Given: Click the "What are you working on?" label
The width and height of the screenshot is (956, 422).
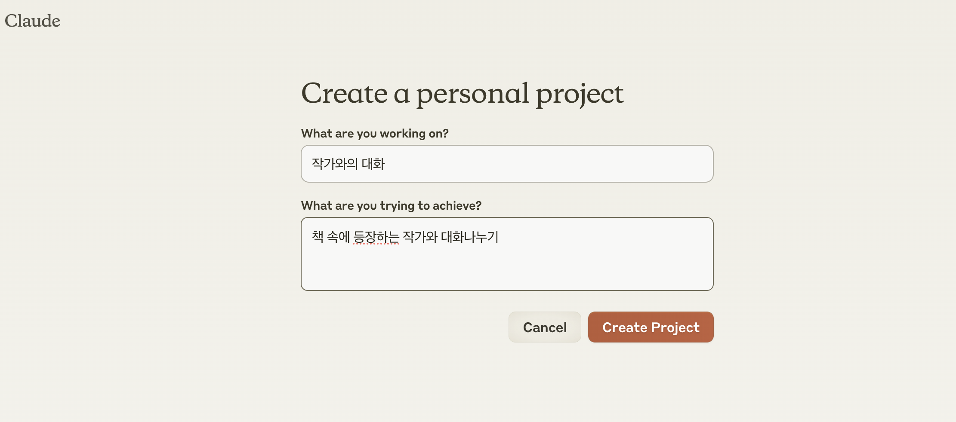Looking at the screenshot, I should click(375, 134).
